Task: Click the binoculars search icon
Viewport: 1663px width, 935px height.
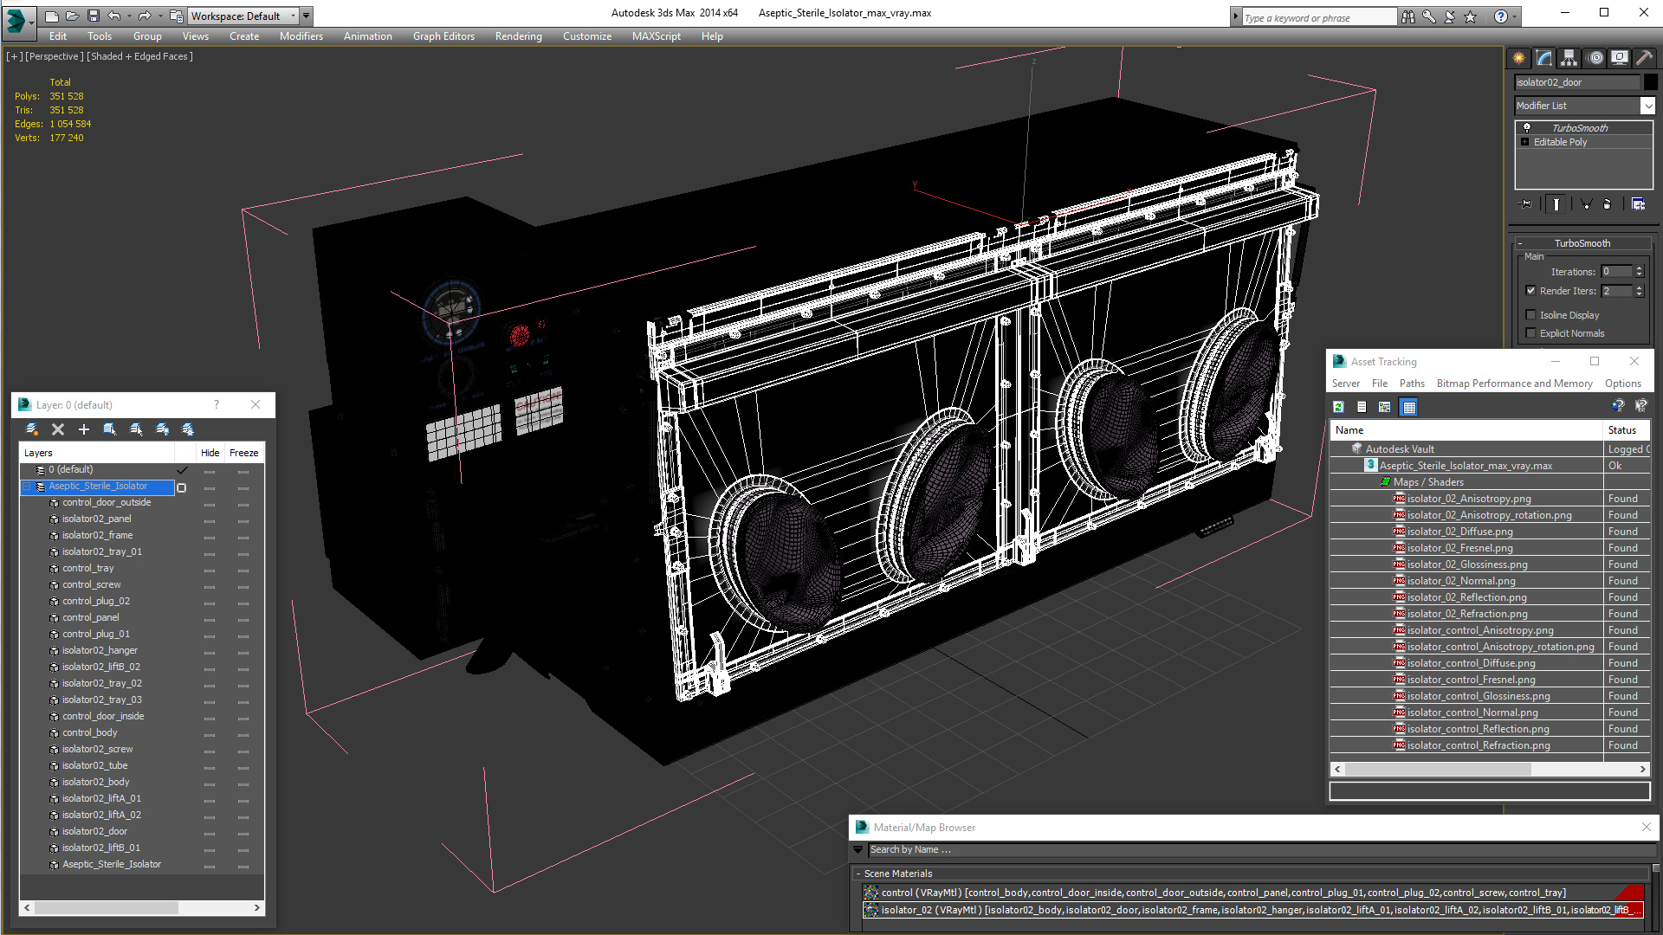Action: (x=1408, y=16)
